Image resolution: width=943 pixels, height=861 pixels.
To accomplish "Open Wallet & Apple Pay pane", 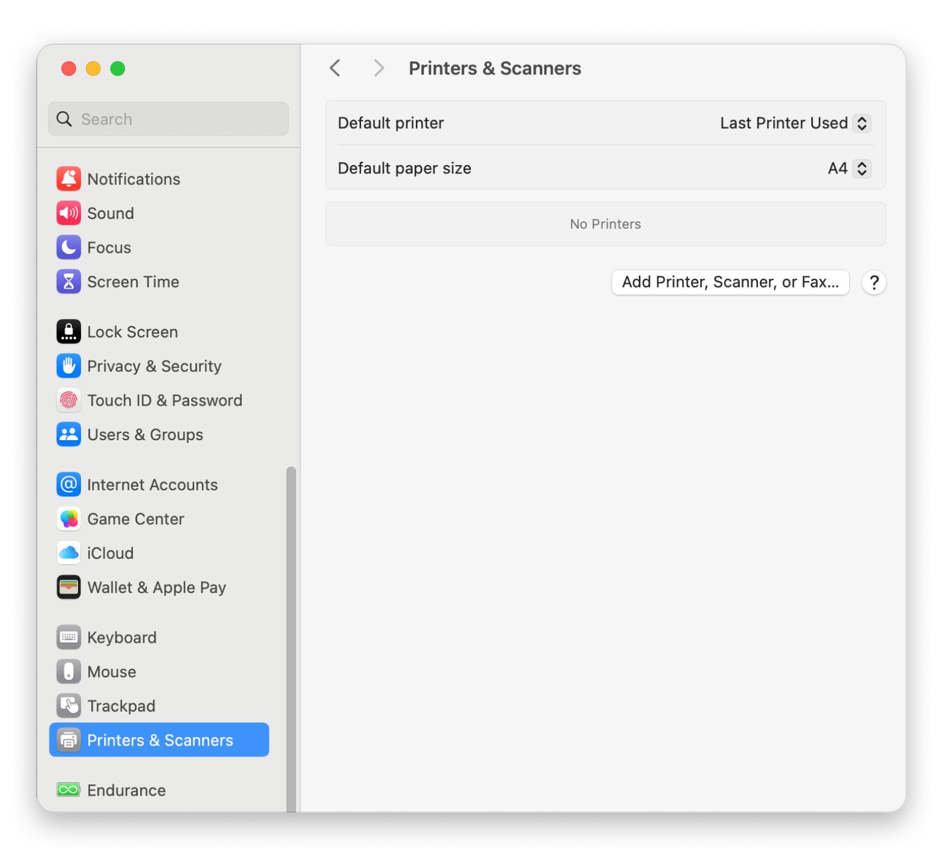I will click(x=156, y=588).
